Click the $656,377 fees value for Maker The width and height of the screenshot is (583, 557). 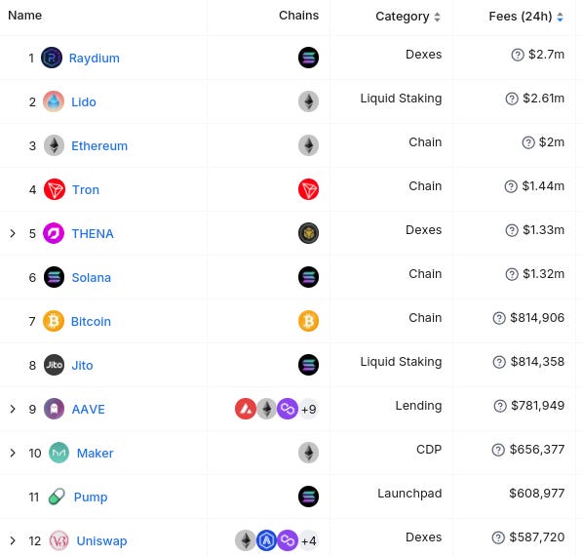click(537, 450)
